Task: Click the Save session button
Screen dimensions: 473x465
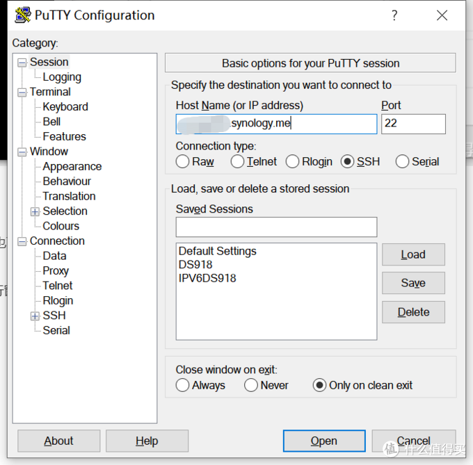Action: pyautogui.click(x=413, y=283)
